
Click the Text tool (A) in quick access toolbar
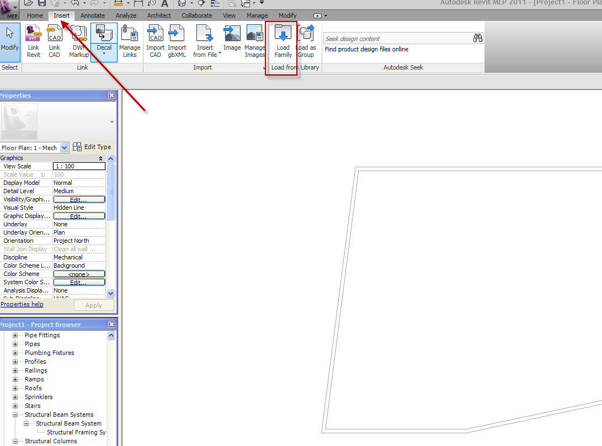click(164, 3)
